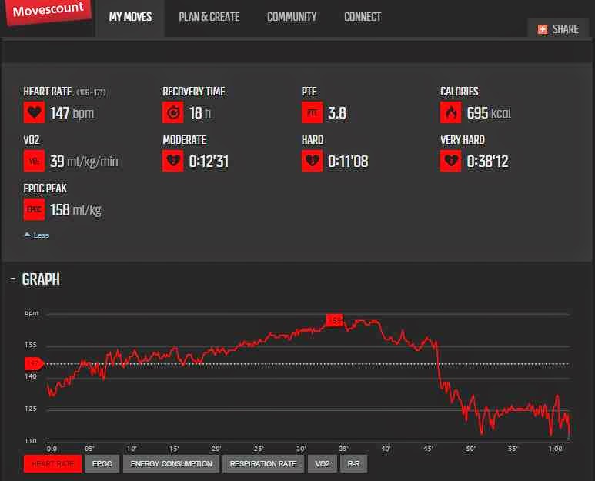
Task: Collapse details with the Less link
Action: pyautogui.click(x=37, y=235)
